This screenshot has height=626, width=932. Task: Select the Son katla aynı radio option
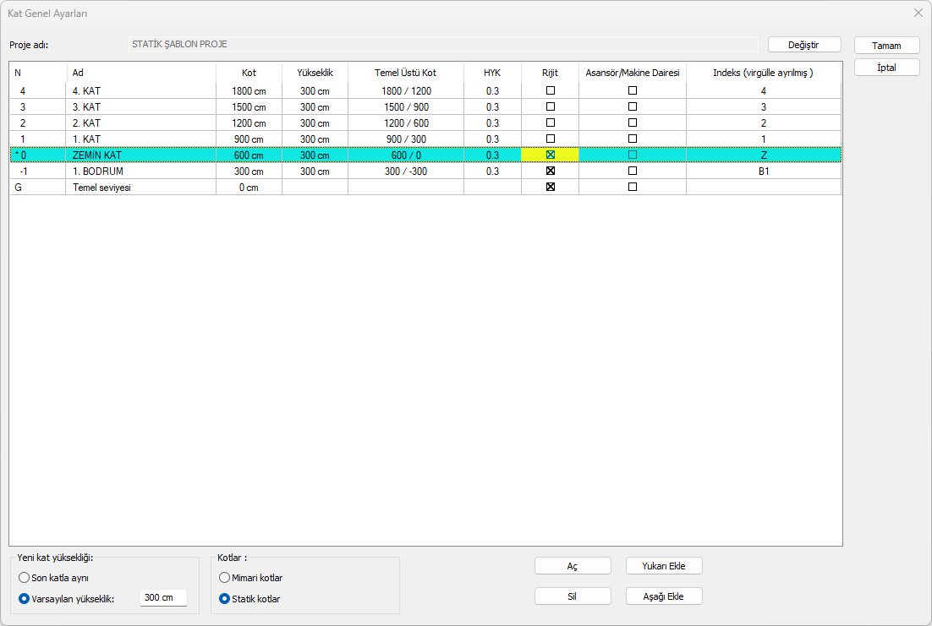click(x=25, y=578)
